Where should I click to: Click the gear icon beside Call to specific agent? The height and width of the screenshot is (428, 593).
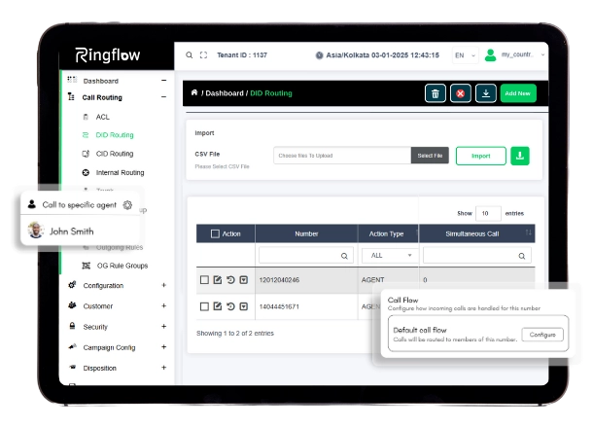point(127,205)
